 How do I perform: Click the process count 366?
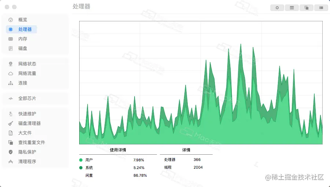coord(197,159)
